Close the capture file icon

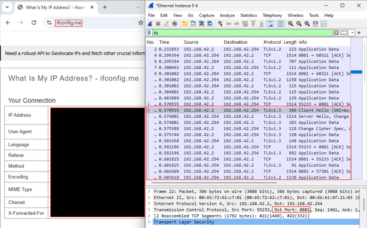pos(202,24)
